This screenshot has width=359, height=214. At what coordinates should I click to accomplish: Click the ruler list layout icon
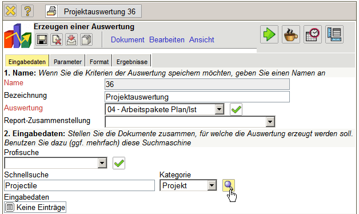(x=334, y=34)
